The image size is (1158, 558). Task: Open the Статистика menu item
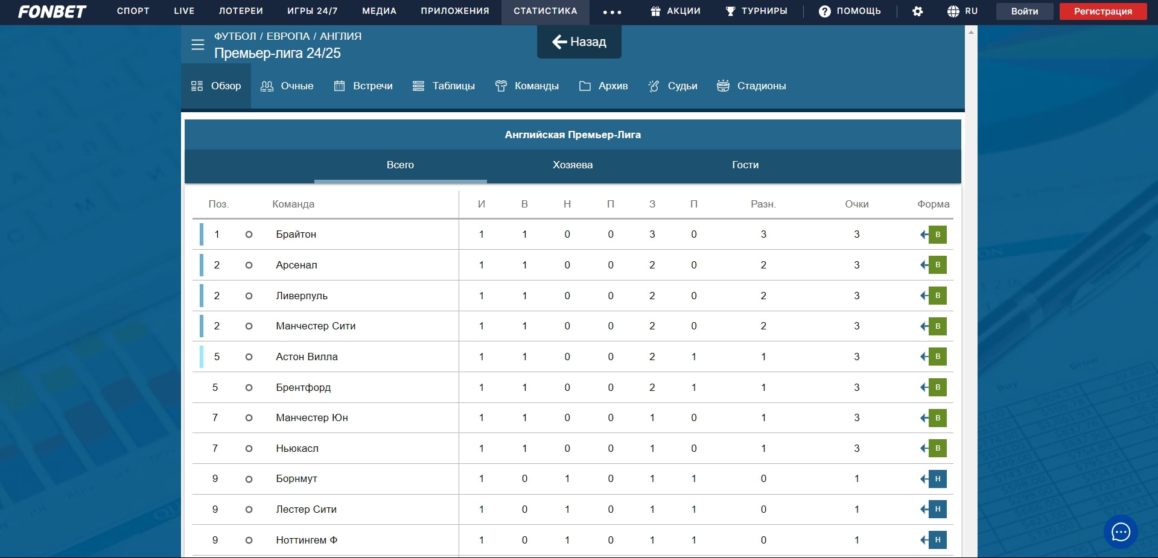[x=546, y=11]
